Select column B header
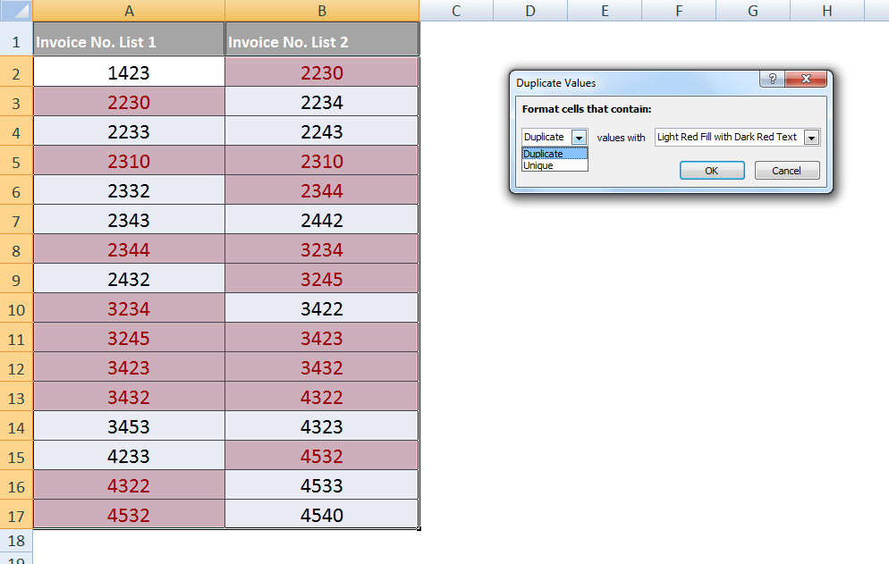The image size is (889, 564). tap(322, 11)
